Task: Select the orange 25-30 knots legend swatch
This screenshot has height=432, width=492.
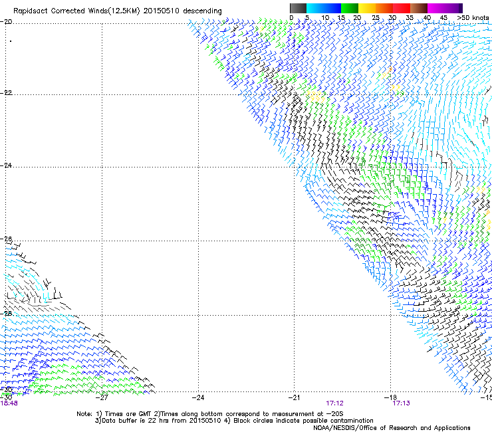Action: point(384,8)
